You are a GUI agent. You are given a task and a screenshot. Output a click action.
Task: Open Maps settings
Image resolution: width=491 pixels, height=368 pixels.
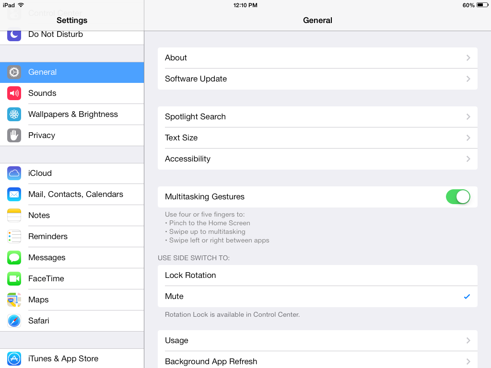[72, 300]
